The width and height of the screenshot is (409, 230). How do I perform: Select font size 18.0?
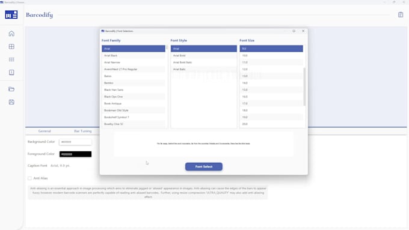click(271, 110)
